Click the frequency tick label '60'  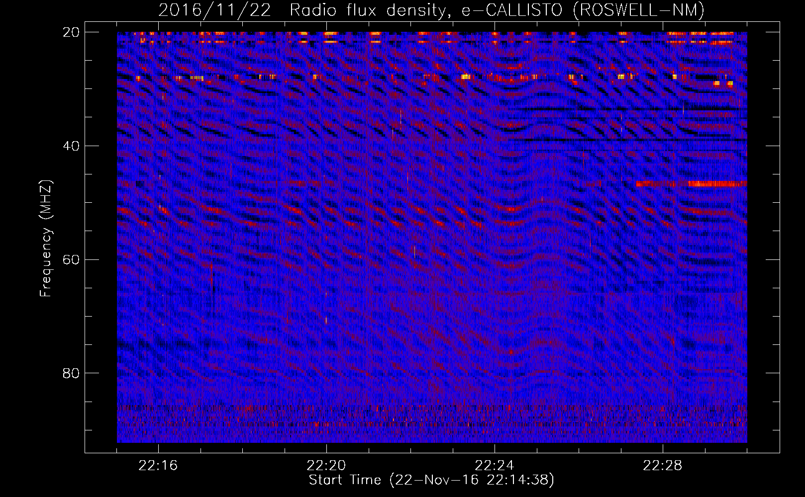(71, 259)
